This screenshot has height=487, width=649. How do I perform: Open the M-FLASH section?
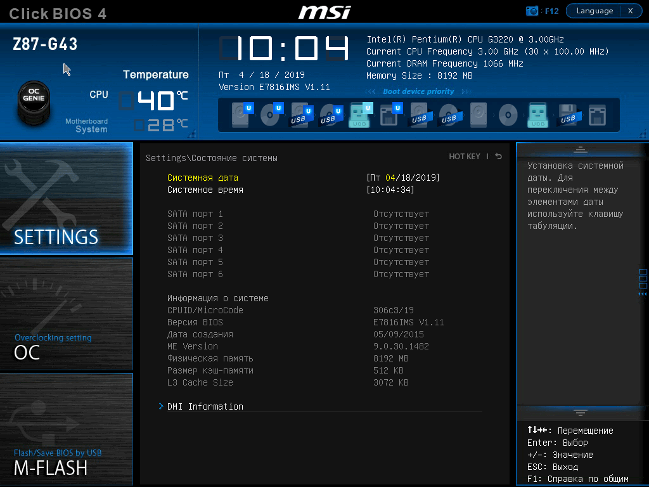click(66, 429)
